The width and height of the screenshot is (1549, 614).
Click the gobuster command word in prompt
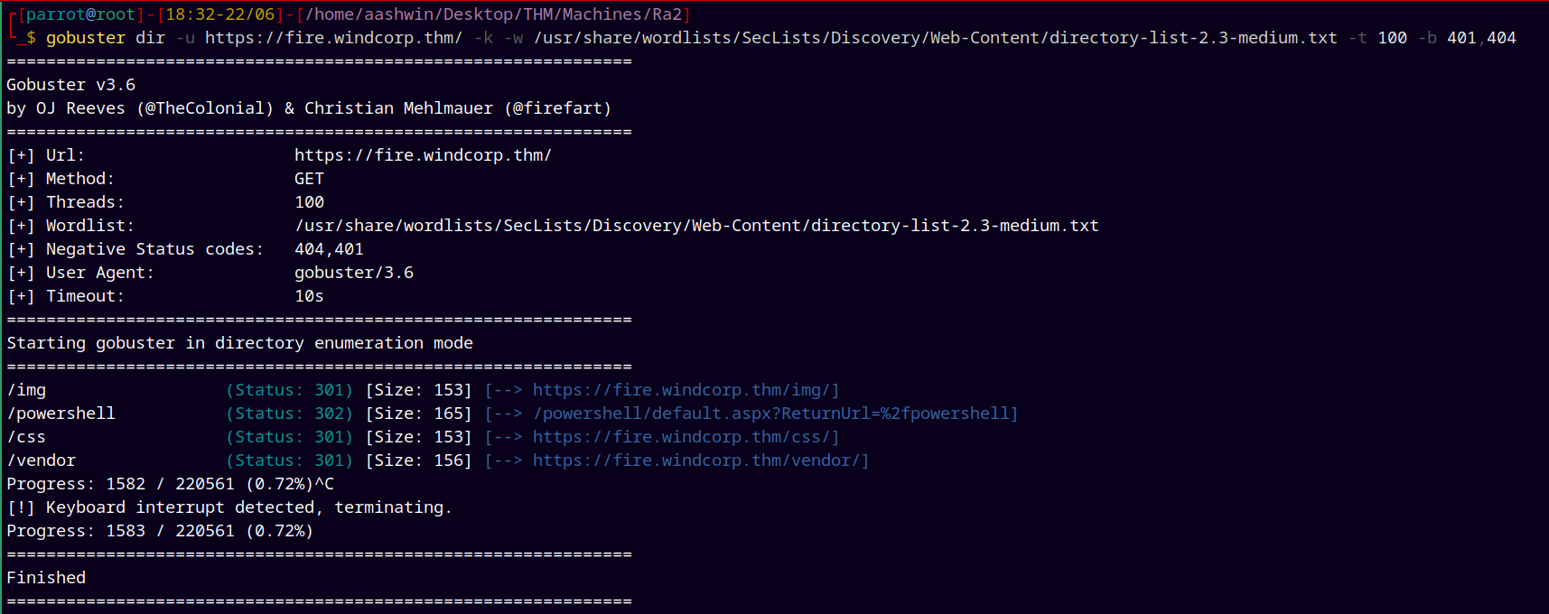click(x=86, y=38)
